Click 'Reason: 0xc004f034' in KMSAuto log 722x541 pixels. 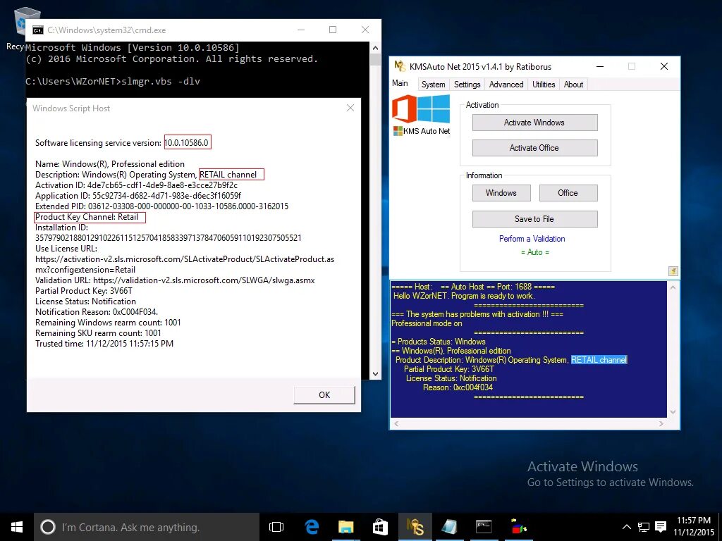[x=458, y=387]
